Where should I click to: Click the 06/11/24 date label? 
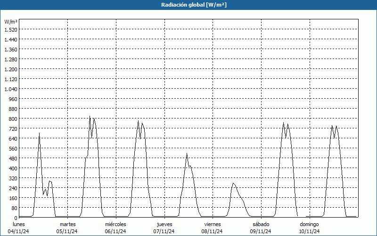pyautogui.click(x=115, y=231)
